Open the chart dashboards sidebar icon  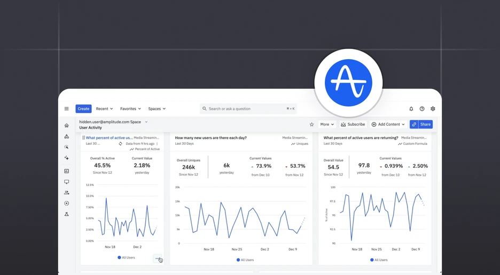[67, 171]
